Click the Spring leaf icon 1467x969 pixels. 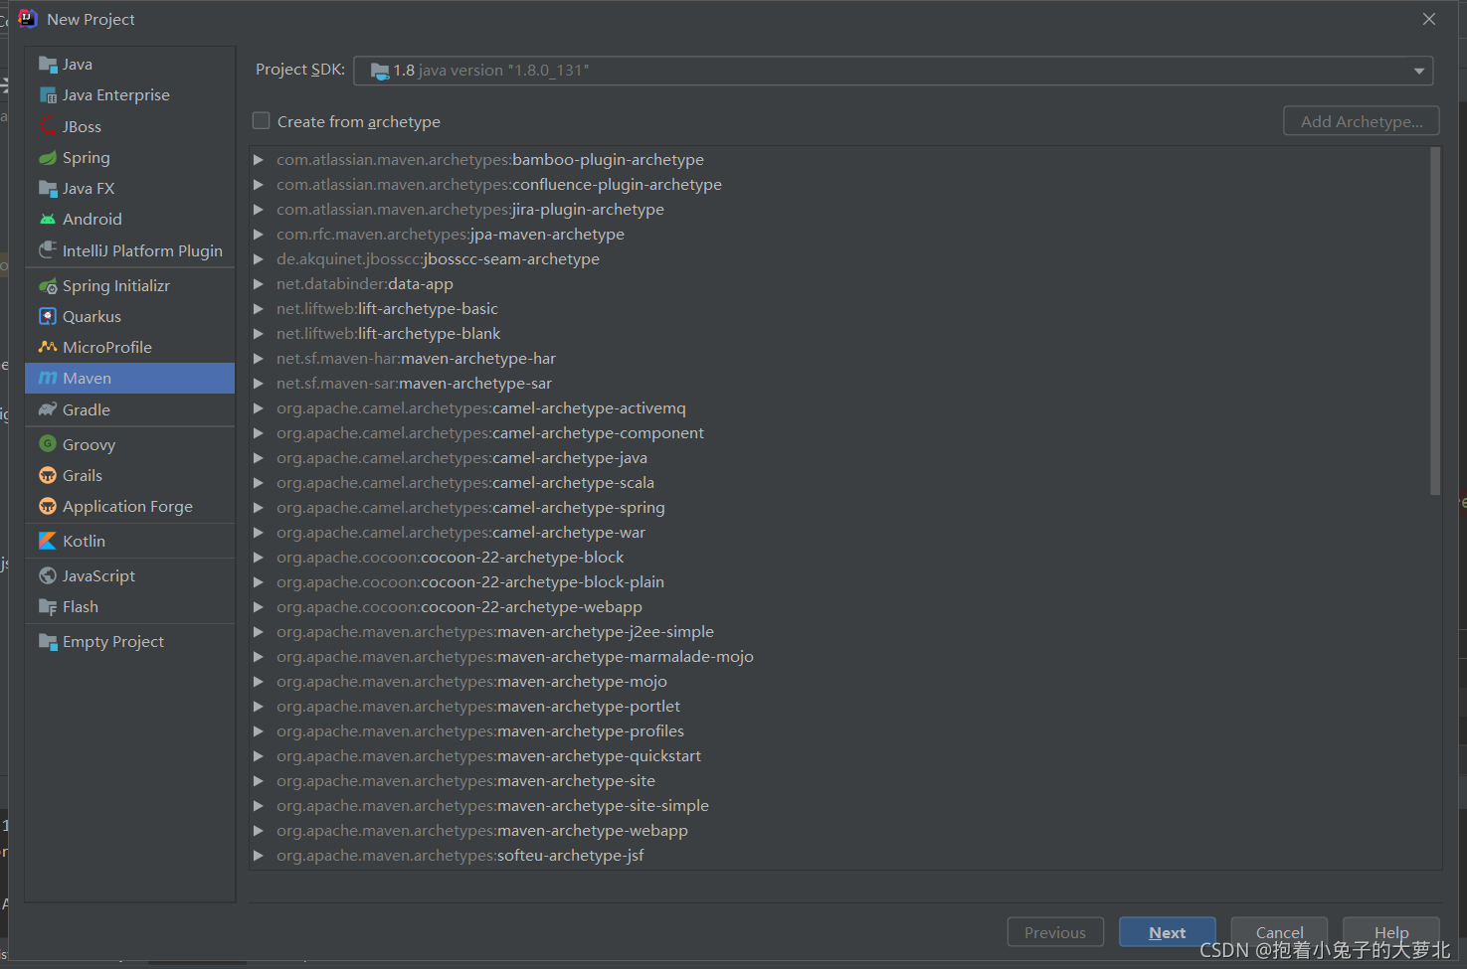tap(48, 157)
